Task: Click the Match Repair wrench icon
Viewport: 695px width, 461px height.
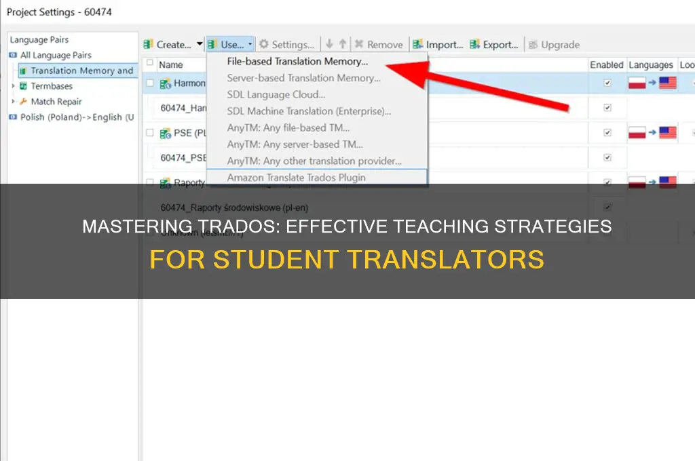Action: [24, 102]
